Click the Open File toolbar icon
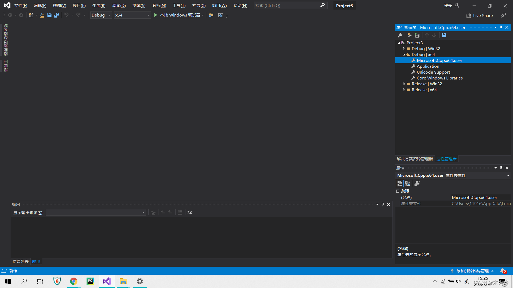Image resolution: width=513 pixels, height=288 pixels. click(x=42, y=15)
